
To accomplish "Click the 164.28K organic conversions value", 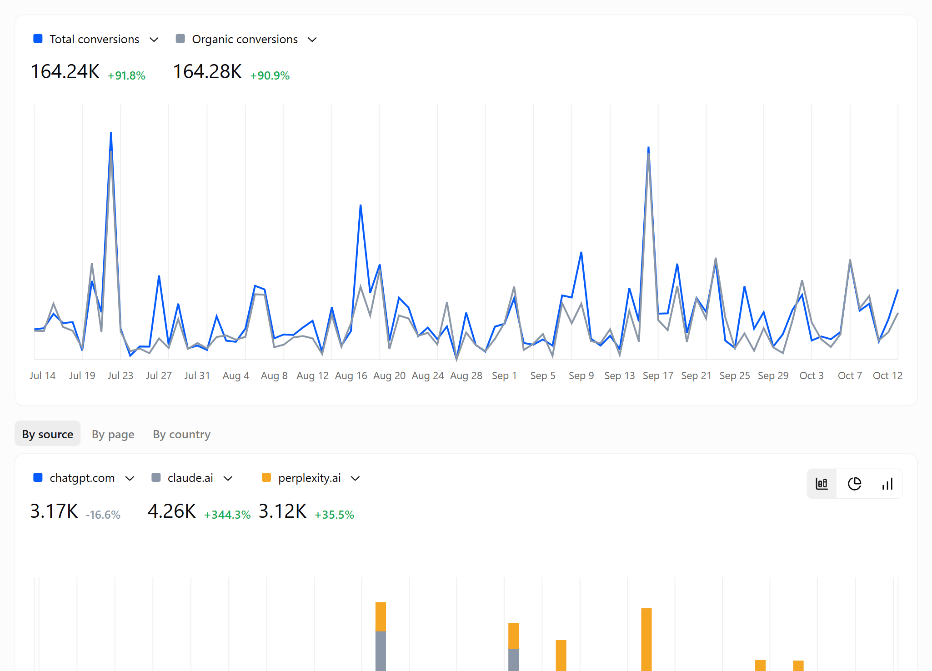I will 207,71.
